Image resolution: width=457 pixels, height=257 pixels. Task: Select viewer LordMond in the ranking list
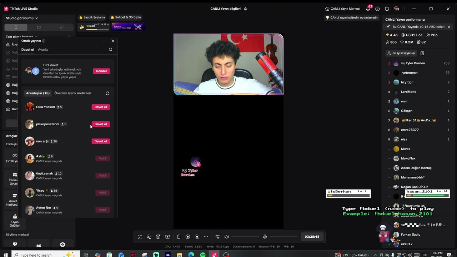419,92
